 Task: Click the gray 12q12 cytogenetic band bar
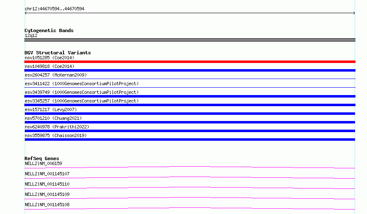point(190,40)
